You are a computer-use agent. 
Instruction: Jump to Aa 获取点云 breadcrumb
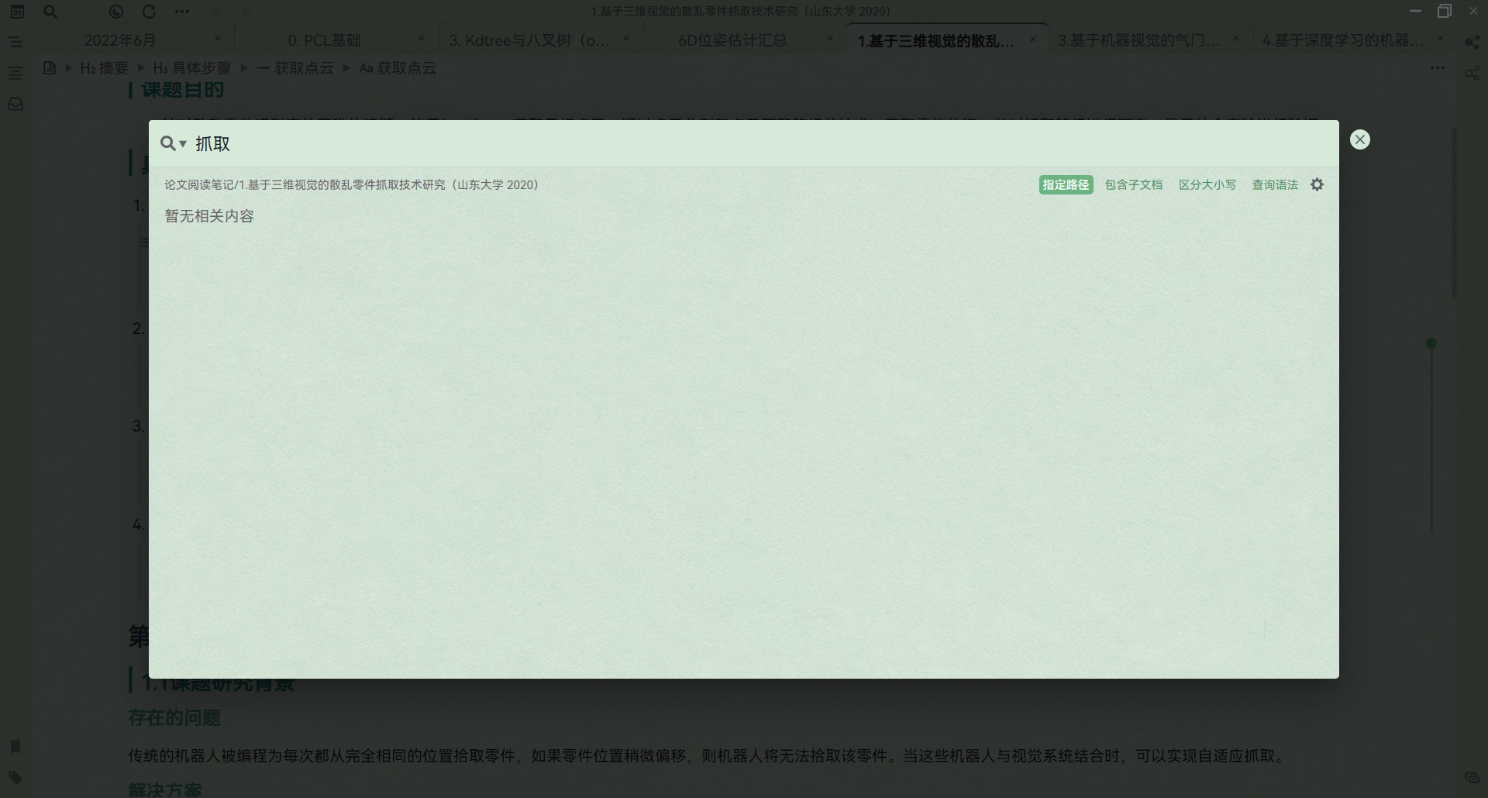coord(398,68)
